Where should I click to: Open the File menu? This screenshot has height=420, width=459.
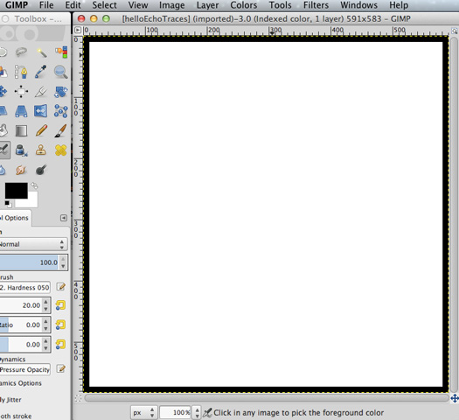click(46, 5)
